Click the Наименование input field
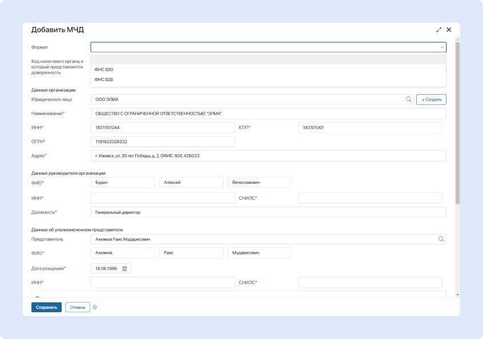This screenshot has width=483, height=339. [x=268, y=114]
